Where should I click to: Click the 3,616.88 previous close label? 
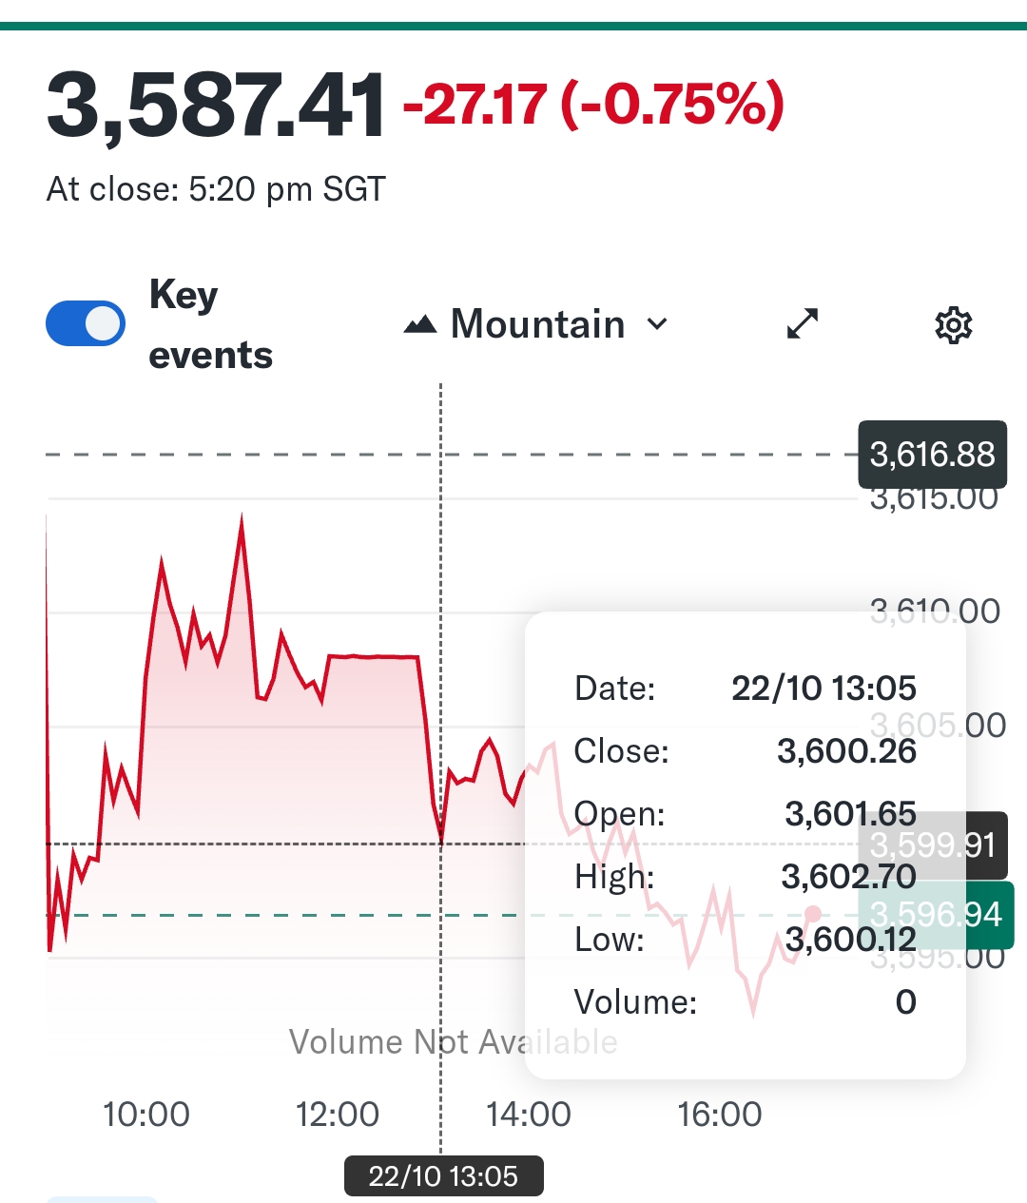tap(932, 455)
